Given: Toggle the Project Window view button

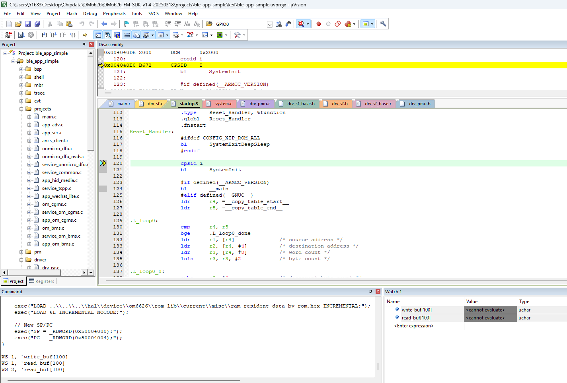Looking at the screenshot, I should point(366,24).
